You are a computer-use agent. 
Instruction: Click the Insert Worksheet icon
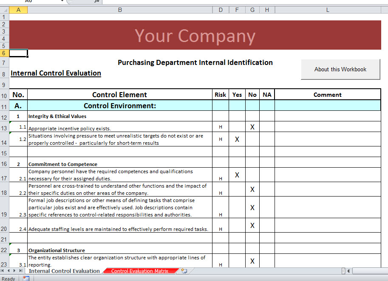[184, 271]
